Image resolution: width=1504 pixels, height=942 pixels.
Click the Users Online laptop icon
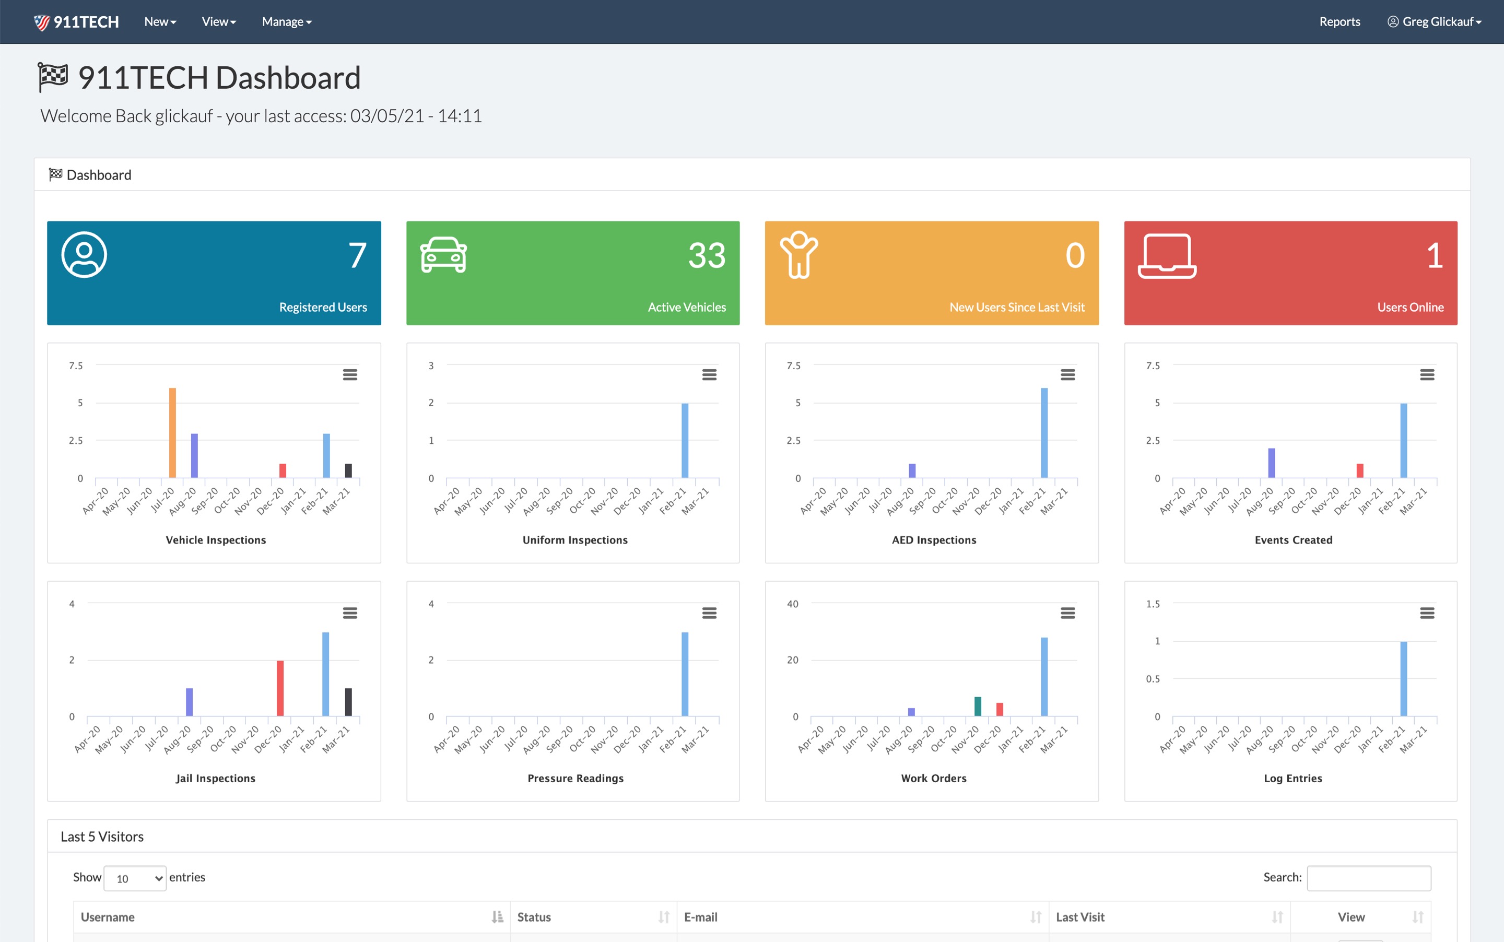point(1166,256)
